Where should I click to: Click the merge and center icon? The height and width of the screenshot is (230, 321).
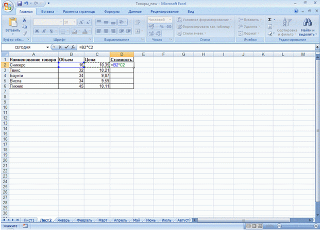click(138, 31)
